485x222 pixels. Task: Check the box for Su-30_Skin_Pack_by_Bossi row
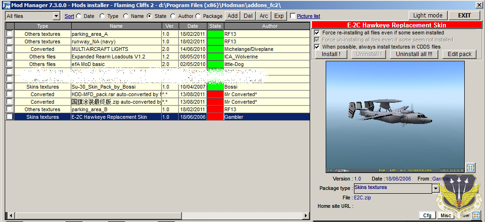(x=9, y=86)
